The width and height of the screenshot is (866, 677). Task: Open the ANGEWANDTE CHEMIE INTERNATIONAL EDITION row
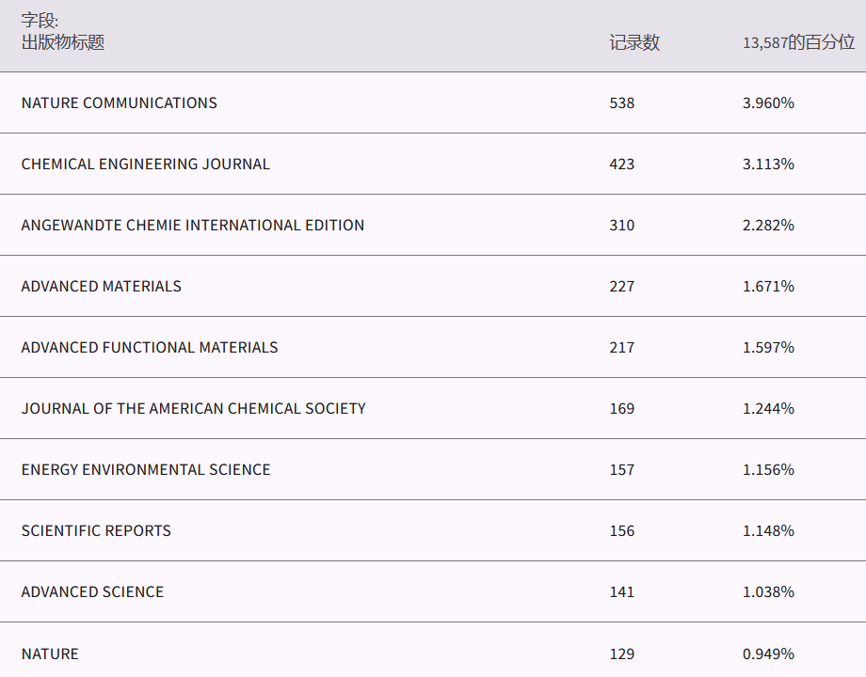[192, 225]
